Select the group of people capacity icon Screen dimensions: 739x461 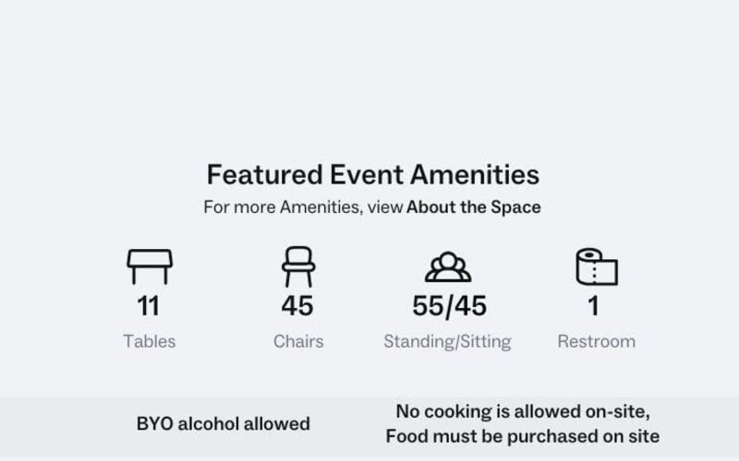coord(448,266)
